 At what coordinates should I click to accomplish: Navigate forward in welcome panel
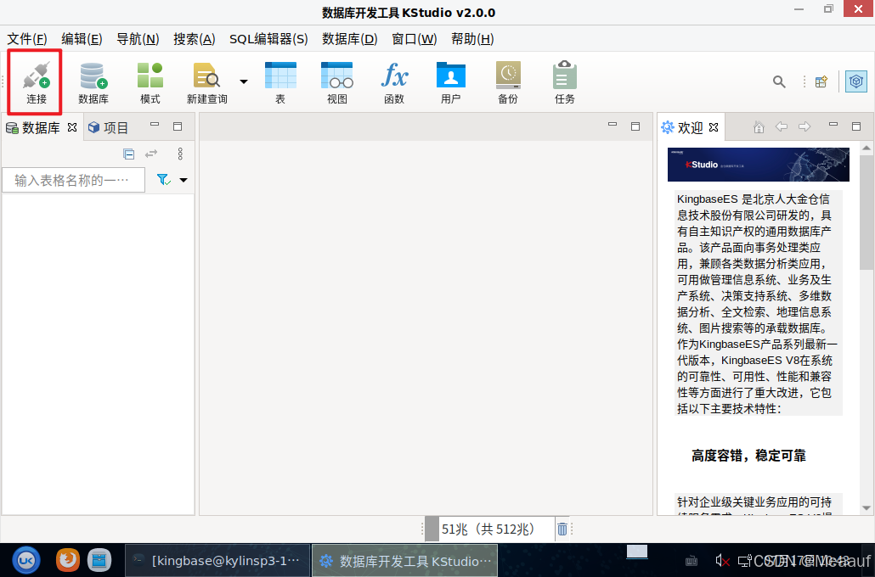pyautogui.click(x=804, y=126)
